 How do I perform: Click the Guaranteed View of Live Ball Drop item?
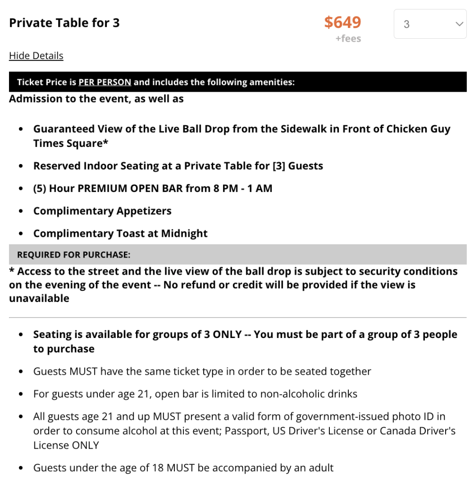[x=241, y=136]
